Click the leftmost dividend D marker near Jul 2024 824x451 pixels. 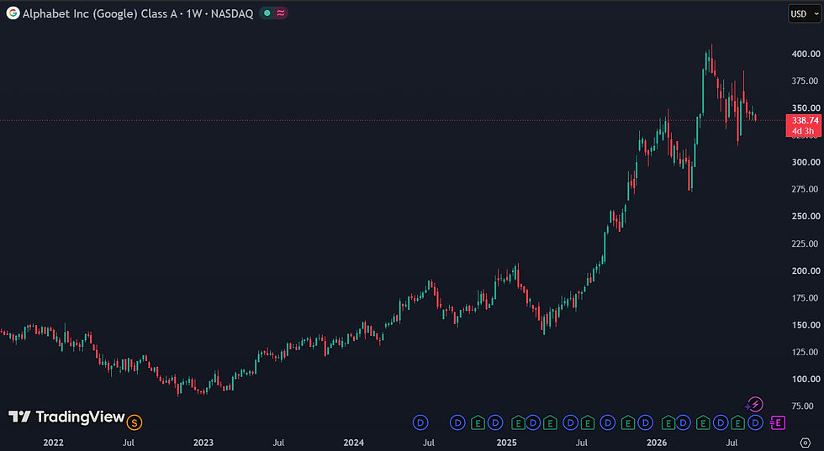pyautogui.click(x=420, y=422)
